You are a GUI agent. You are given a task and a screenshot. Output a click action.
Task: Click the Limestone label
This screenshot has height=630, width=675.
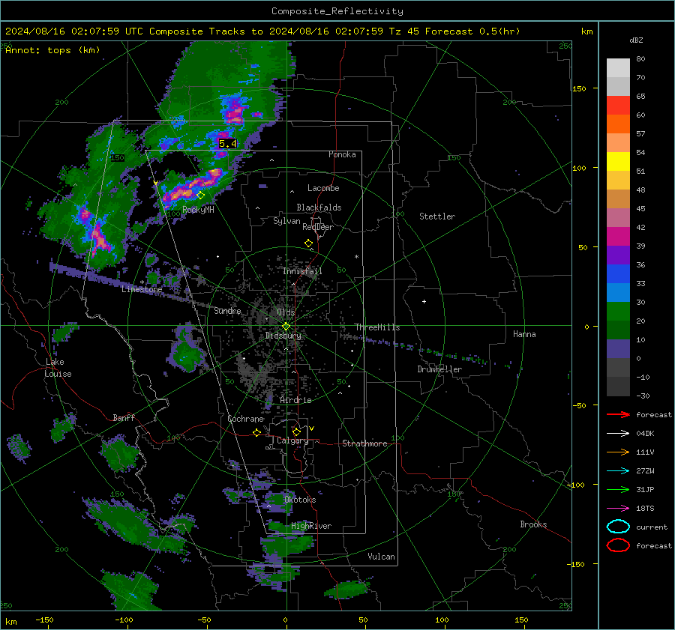pos(142,289)
